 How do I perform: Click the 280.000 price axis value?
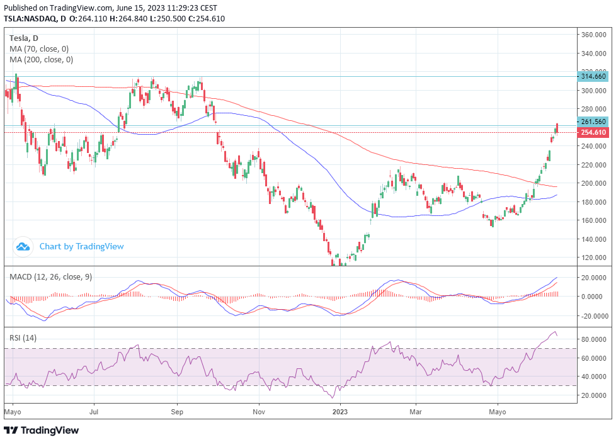click(x=593, y=109)
